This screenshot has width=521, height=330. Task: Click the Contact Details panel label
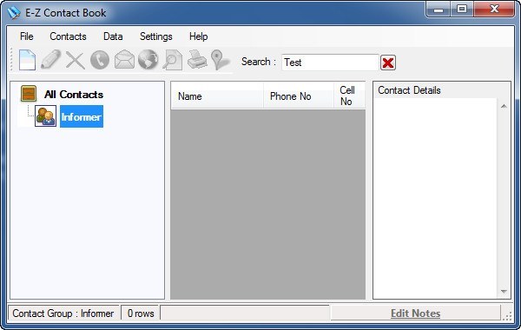click(x=409, y=90)
